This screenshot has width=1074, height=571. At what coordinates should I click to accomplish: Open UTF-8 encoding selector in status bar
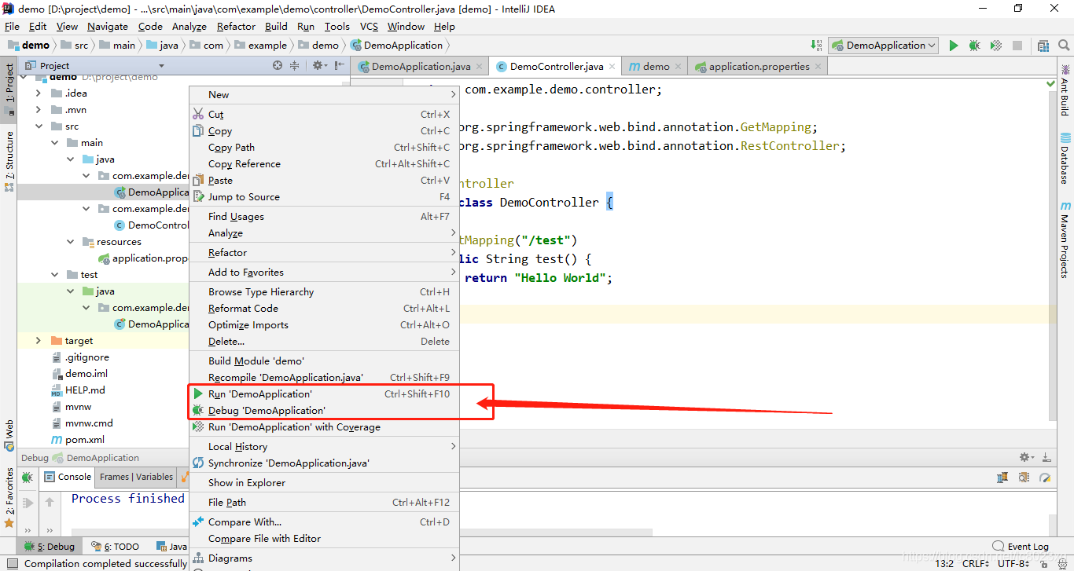click(x=1014, y=563)
